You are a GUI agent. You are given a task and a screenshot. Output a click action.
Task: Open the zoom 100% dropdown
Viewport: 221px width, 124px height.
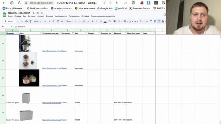(x=37, y=21)
